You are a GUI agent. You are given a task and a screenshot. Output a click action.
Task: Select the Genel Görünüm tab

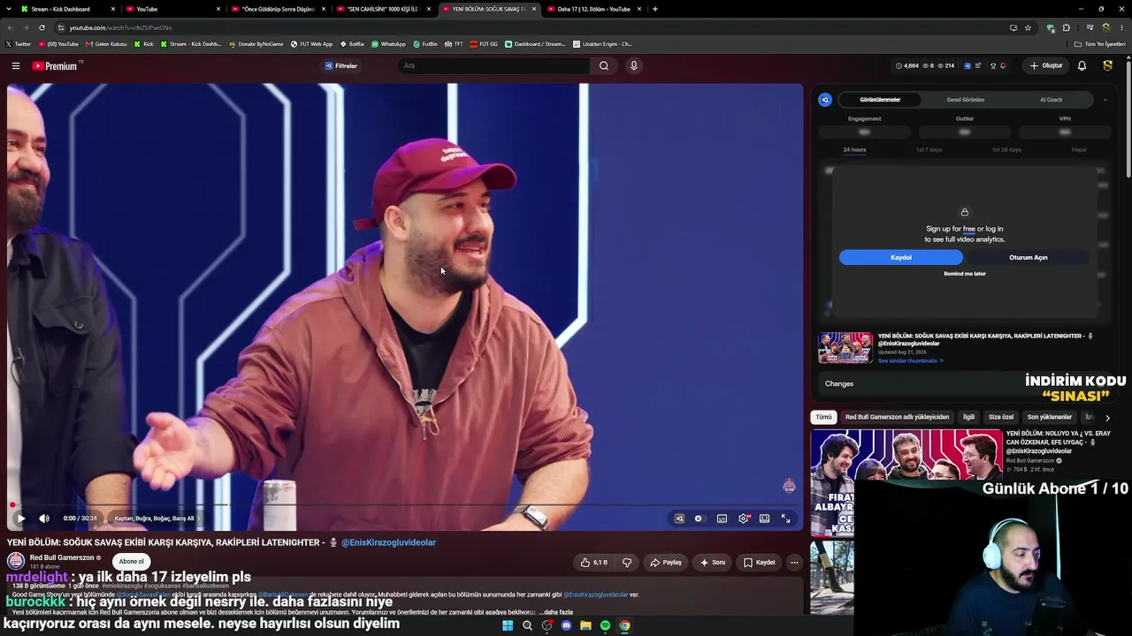click(966, 100)
